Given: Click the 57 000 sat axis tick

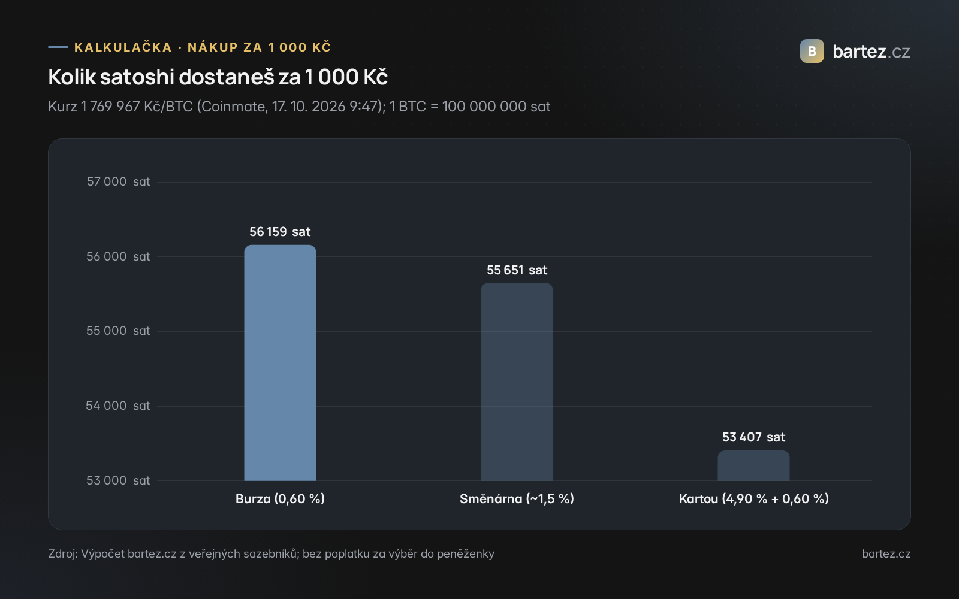Looking at the screenshot, I should click(x=118, y=181).
